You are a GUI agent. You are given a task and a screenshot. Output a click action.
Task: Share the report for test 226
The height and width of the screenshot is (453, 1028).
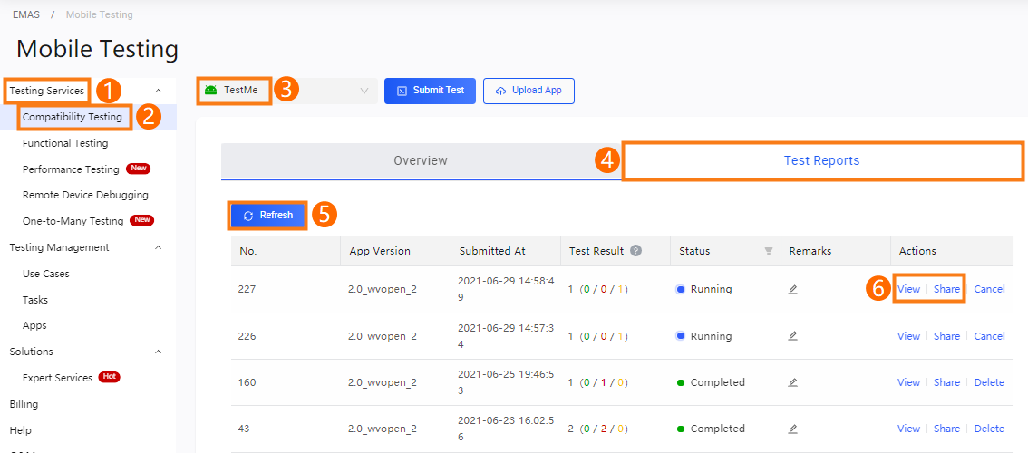point(946,336)
